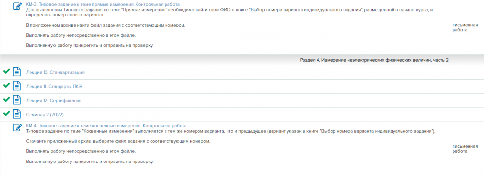Toggle the green completion check for Семинар 2
Image resolution: width=484 pixels, height=176 pixels.
click(x=6, y=113)
